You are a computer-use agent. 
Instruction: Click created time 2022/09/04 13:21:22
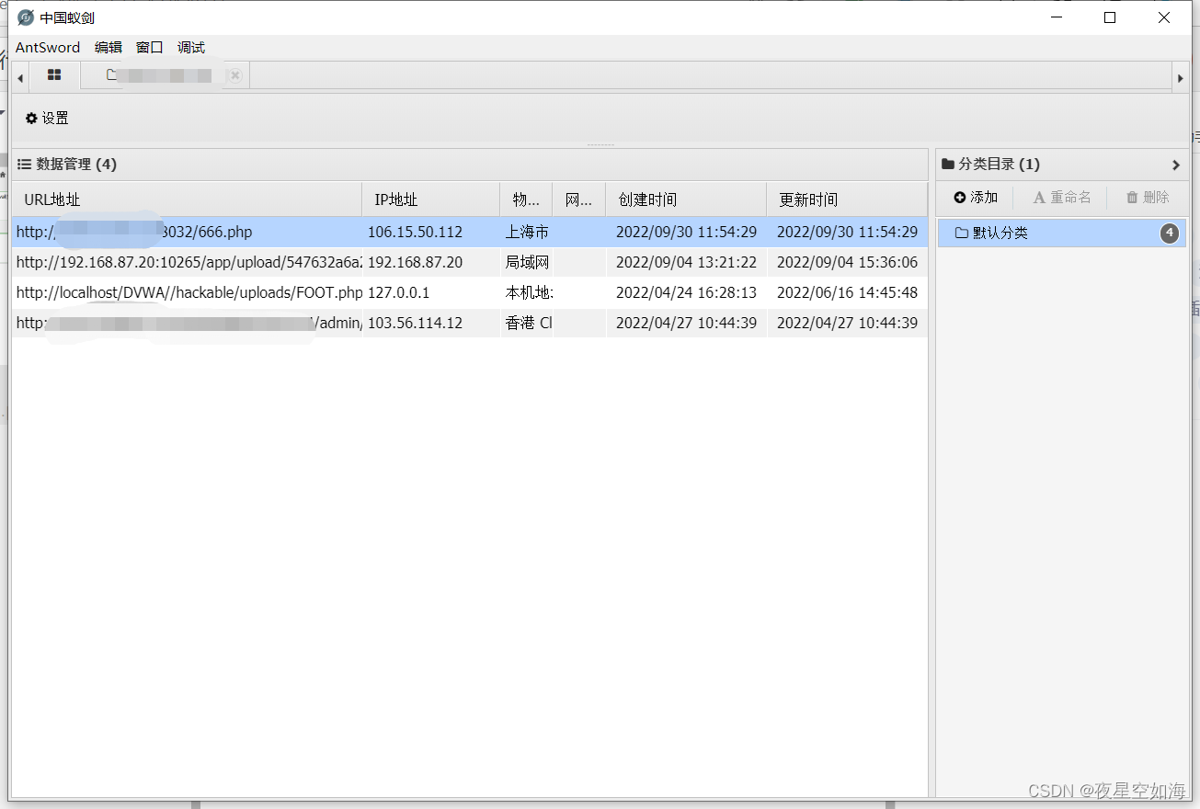tap(686, 262)
